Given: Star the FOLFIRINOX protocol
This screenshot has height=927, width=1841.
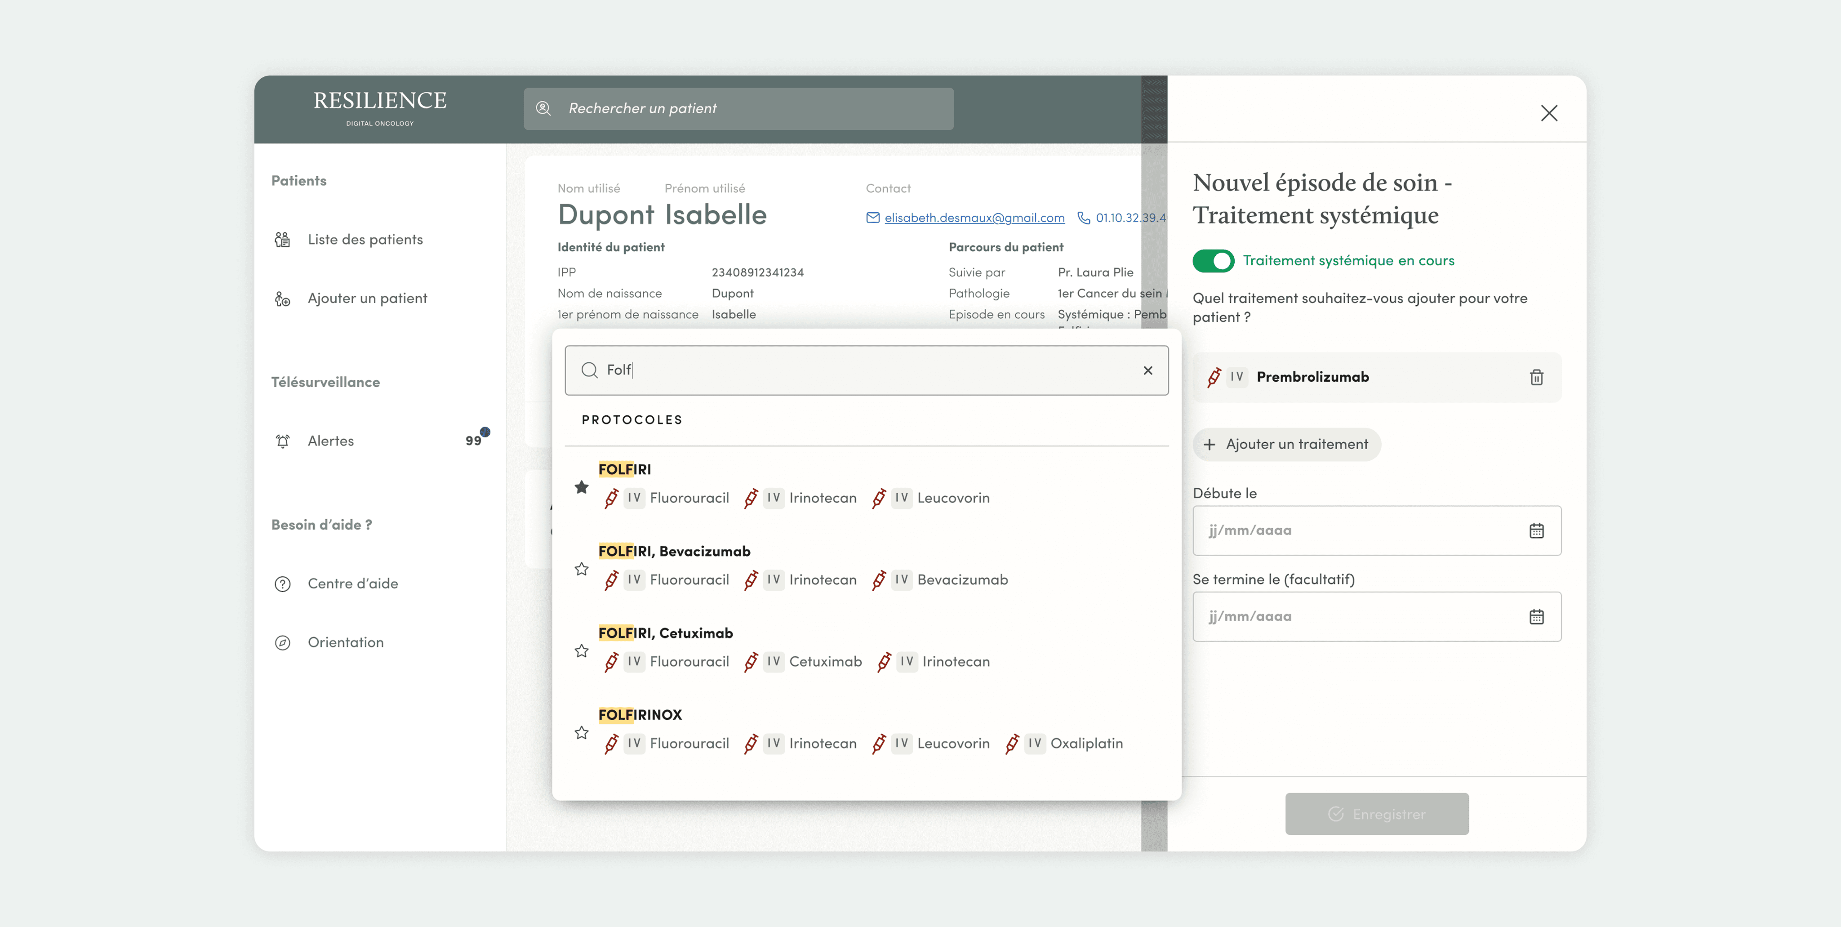Looking at the screenshot, I should click(x=582, y=733).
